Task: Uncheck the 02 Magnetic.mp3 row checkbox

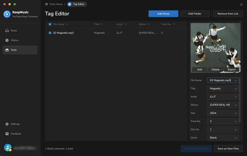Action: (x=50, y=33)
